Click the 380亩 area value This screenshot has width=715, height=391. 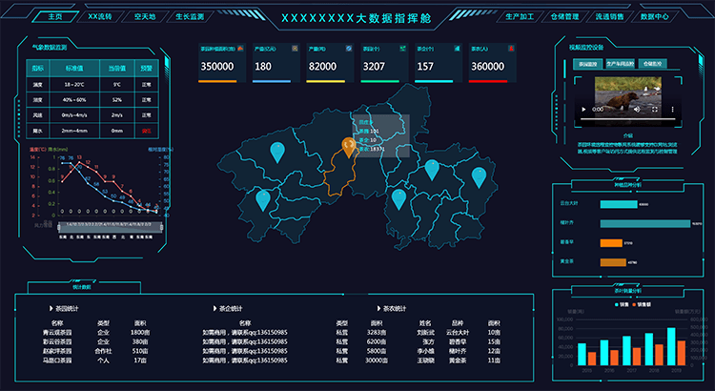[x=140, y=341]
